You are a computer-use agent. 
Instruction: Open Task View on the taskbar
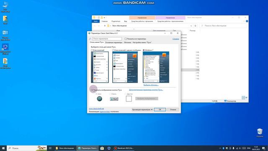(x=50, y=148)
